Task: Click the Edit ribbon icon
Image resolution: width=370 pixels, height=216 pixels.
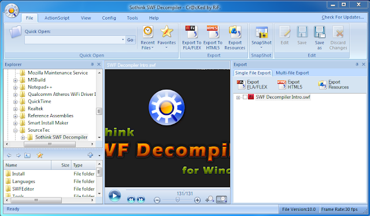Action: coord(284,35)
